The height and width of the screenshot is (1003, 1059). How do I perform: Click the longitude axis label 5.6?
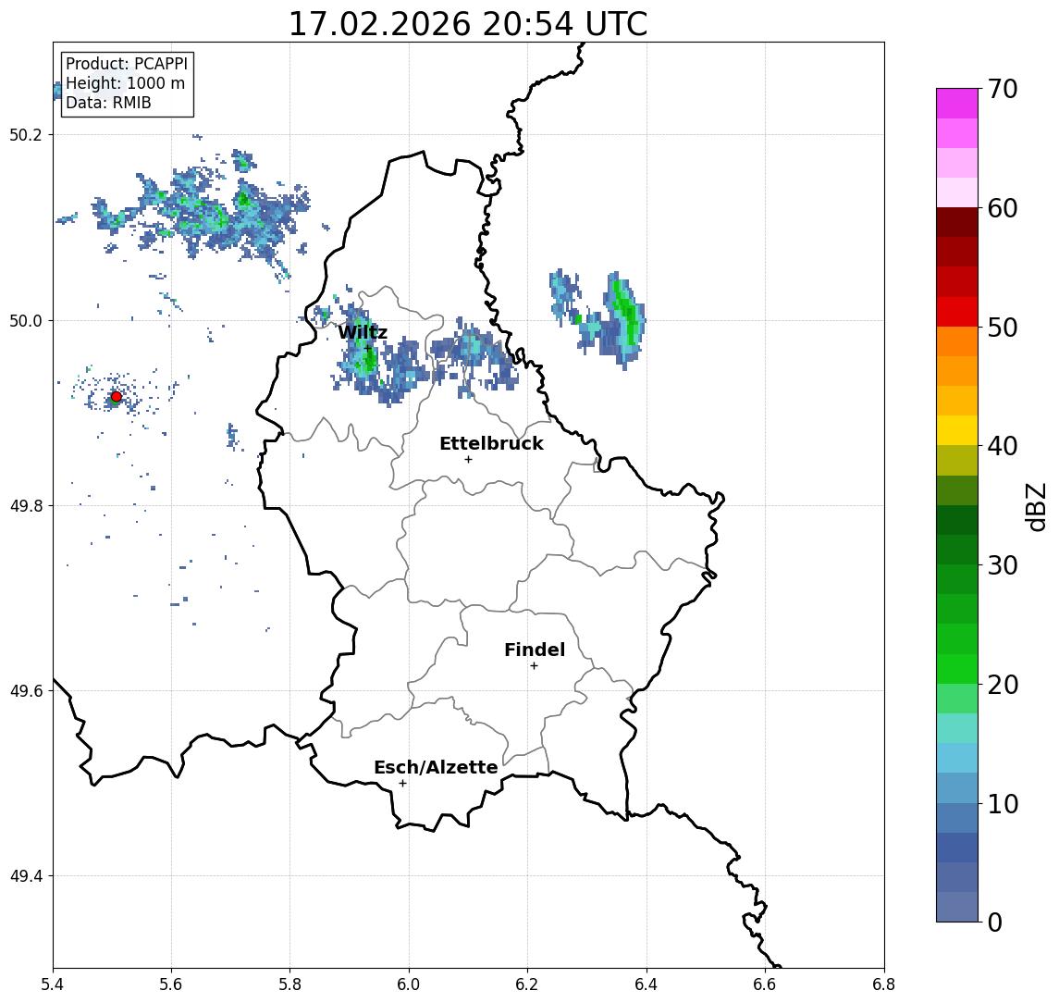point(171,984)
